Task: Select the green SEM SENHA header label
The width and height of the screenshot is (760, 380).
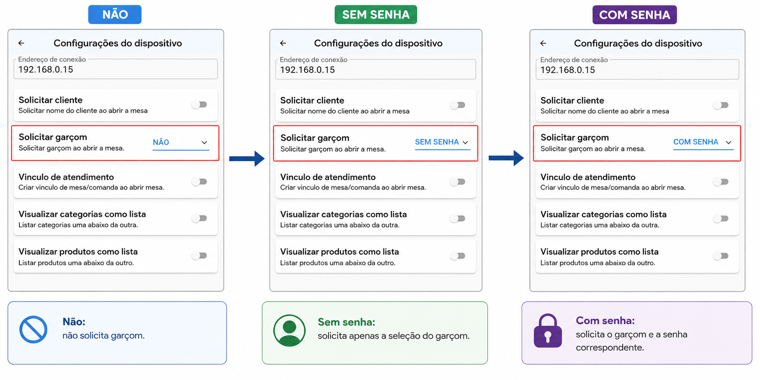Action: coord(376,15)
